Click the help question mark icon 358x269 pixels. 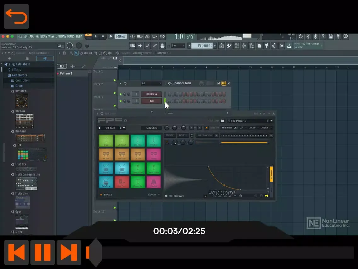323,36
